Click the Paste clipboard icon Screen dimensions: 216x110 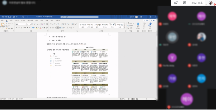(x=3, y=24)
